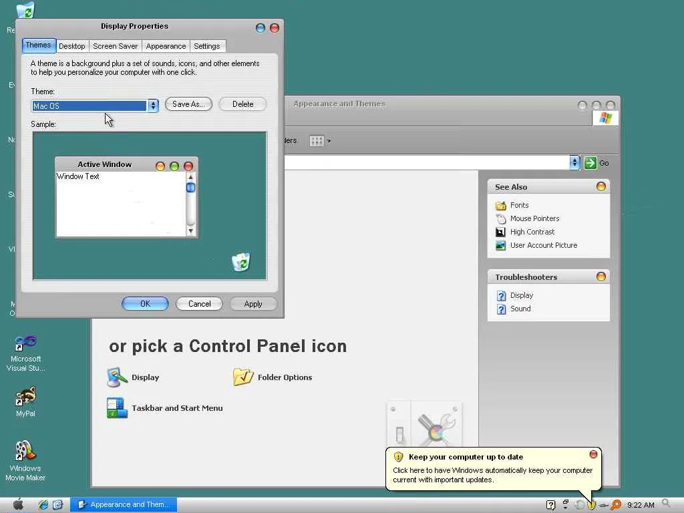Expand the address bar dropdown arrow
Viewport: 684px width, 513px height.
tap(574, 163)
